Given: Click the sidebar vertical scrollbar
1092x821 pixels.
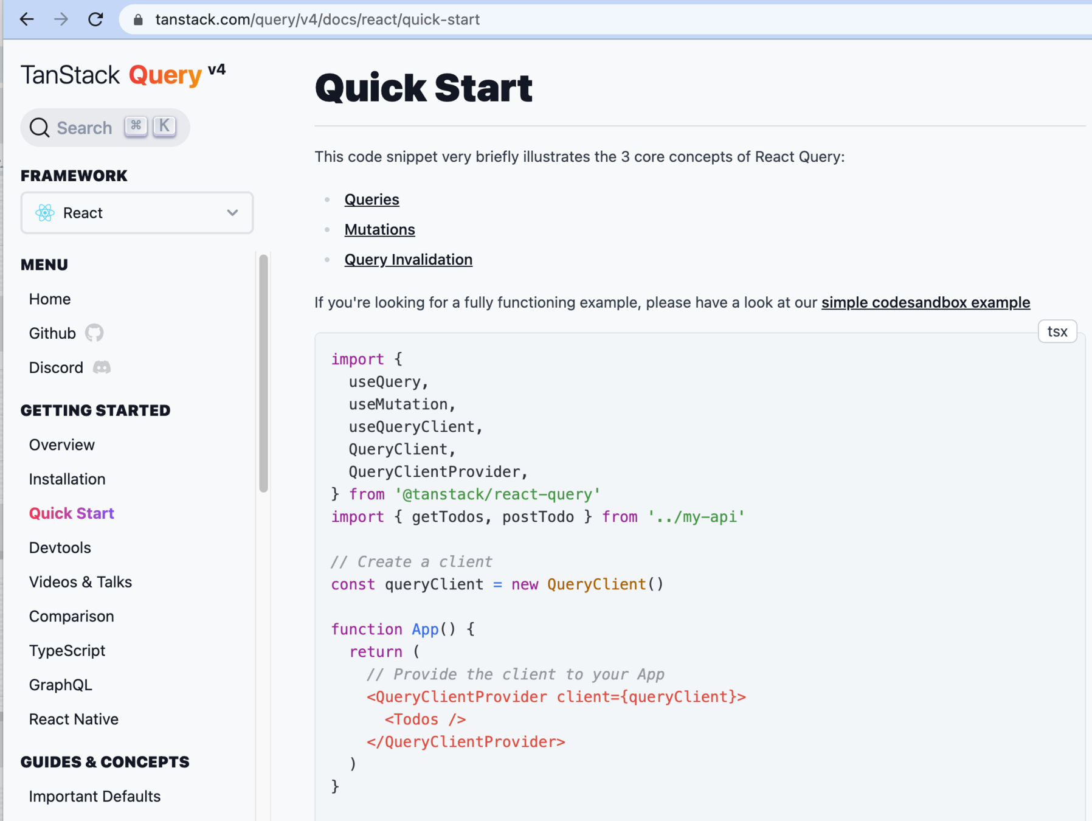Looking at the screenshot, I should click(263, 373).
